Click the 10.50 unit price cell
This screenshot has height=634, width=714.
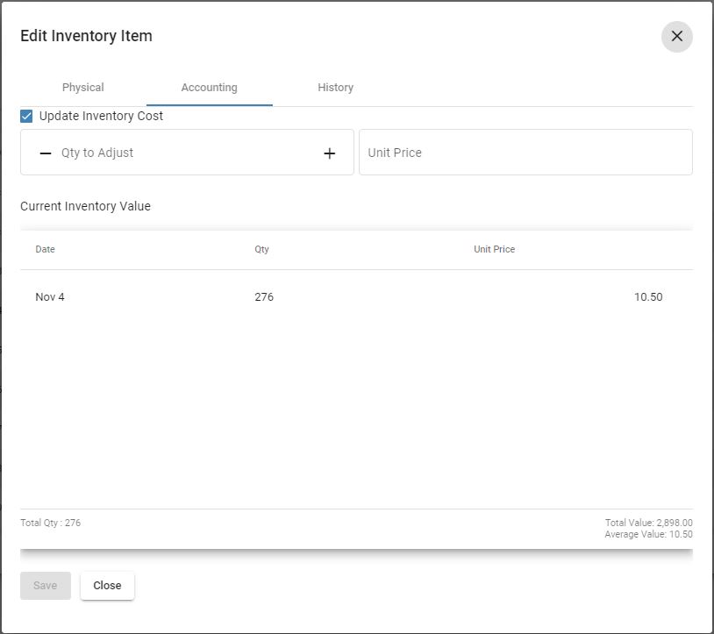648,297
